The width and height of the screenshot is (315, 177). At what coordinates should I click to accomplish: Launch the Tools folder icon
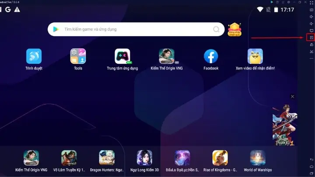coord(78,56)
